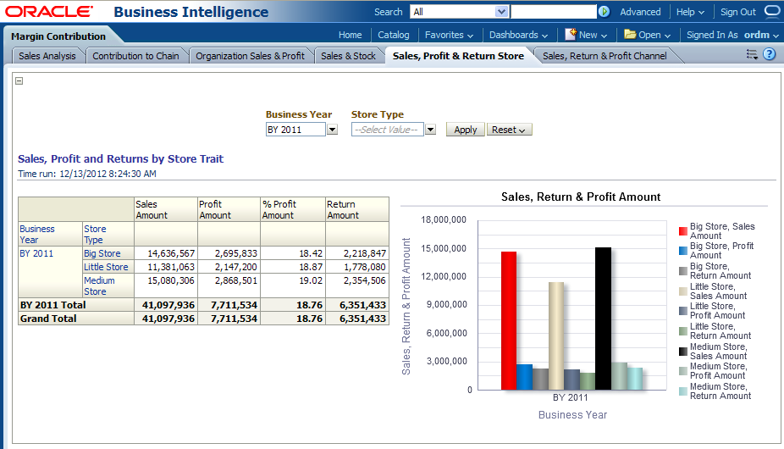Click the New document icon
Viewport: 784px width, 449px height.
tap(571, 35)
